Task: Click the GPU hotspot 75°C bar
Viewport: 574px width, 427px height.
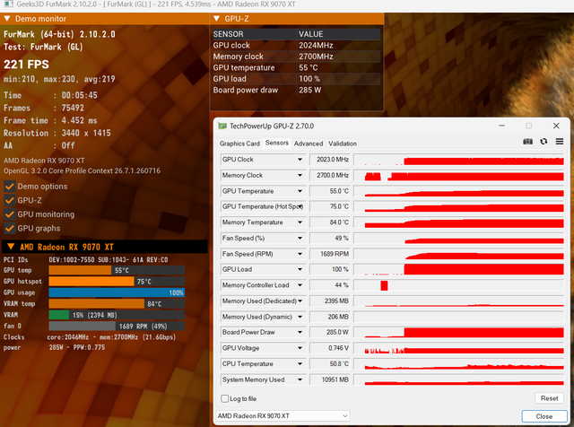Action: click(x=117, y=282)
